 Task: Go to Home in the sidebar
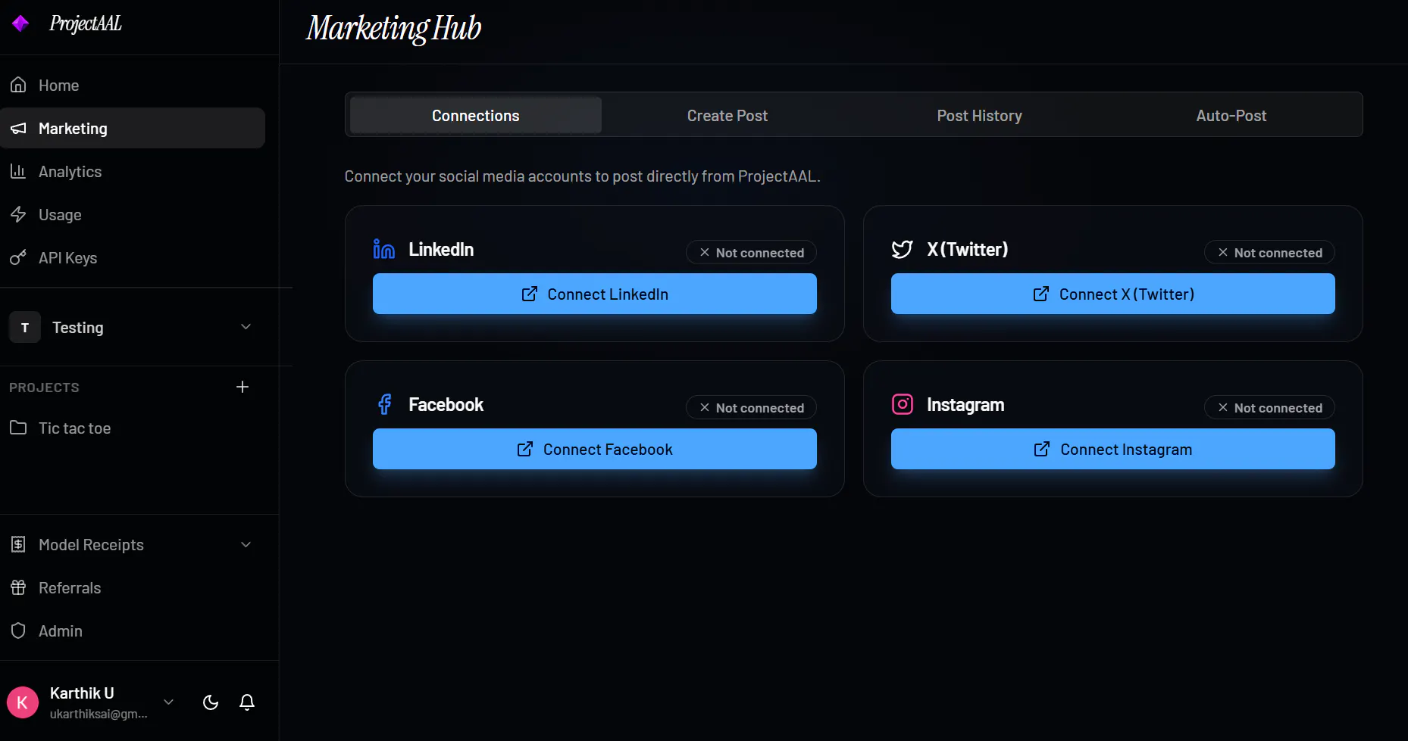133,85
